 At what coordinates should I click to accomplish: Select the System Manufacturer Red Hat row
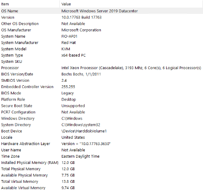(101, 43)
